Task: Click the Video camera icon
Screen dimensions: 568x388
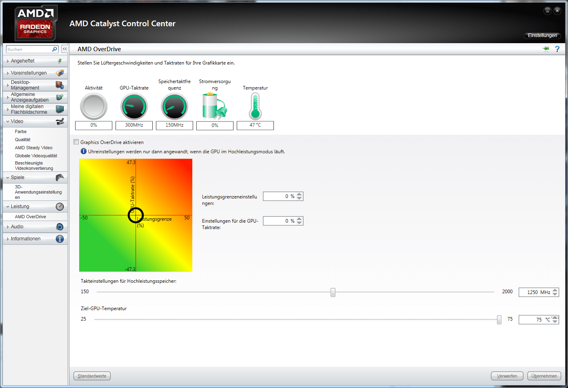Action: [60, 121]
